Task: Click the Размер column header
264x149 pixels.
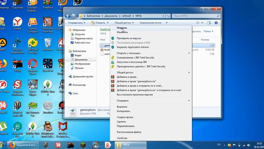Action: [205, 40]
